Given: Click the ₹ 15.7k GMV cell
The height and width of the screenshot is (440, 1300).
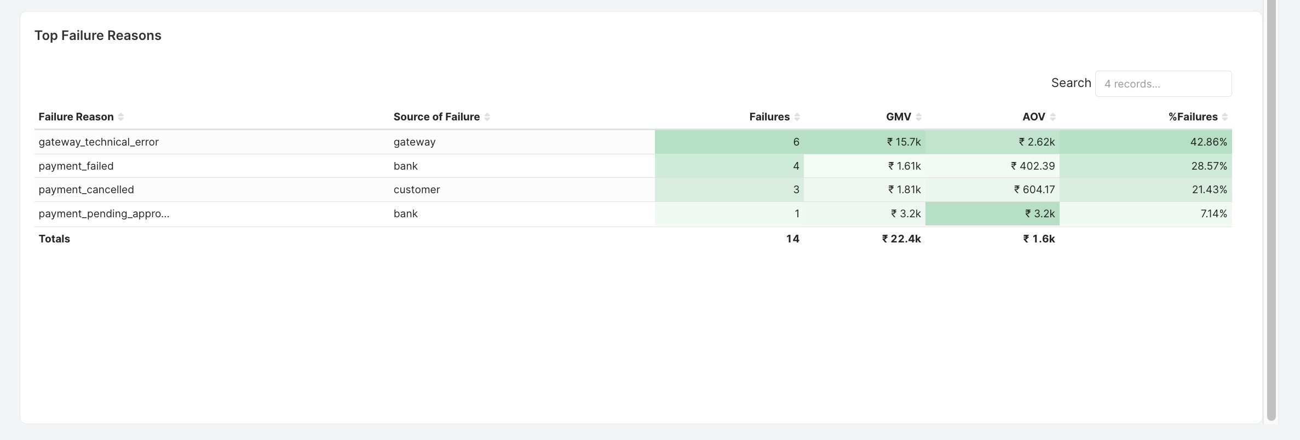Looking at the screenshot, I should tap(865, 142).
